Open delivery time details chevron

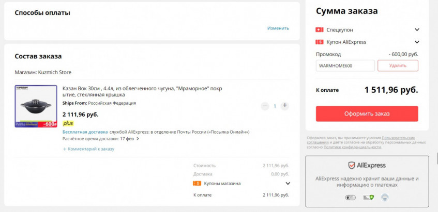(138, 139)
